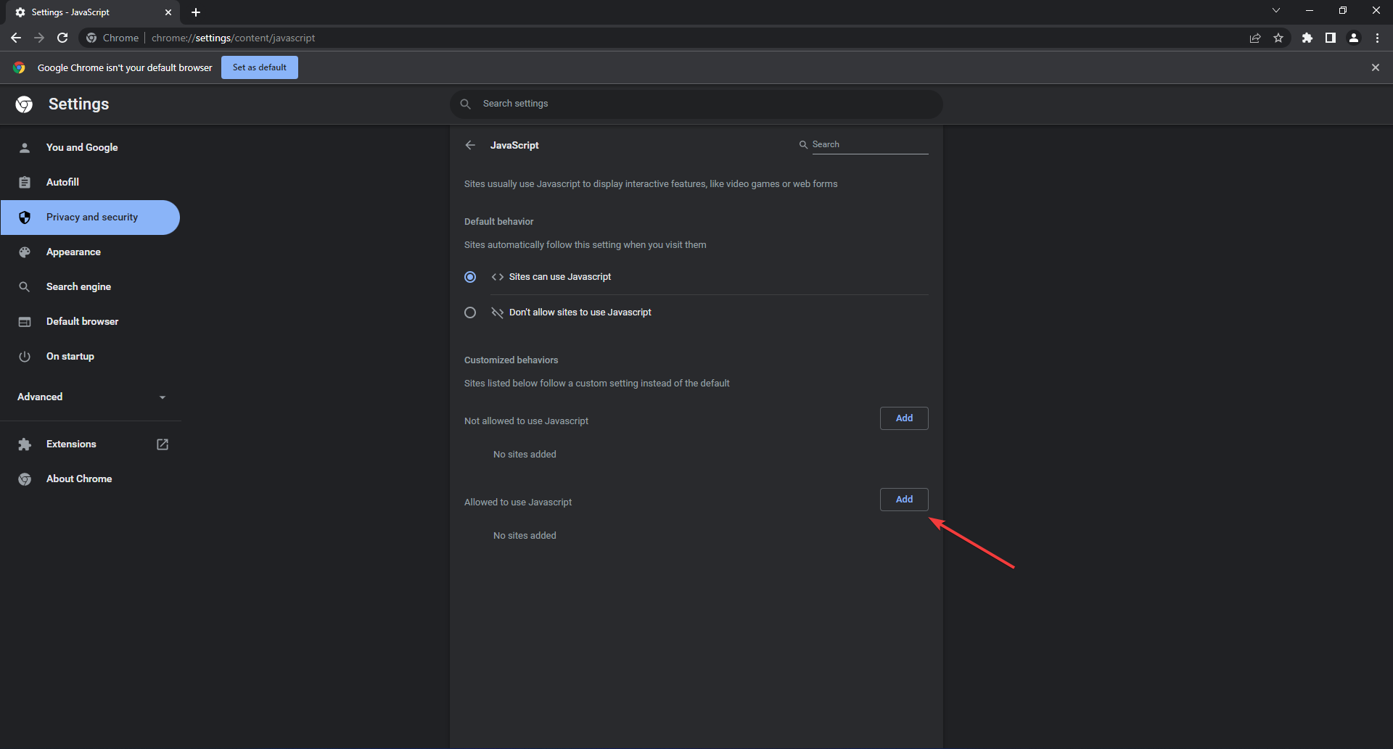Click the Search settings input field
Viewport: 1393px width, 749px height.
696,104
